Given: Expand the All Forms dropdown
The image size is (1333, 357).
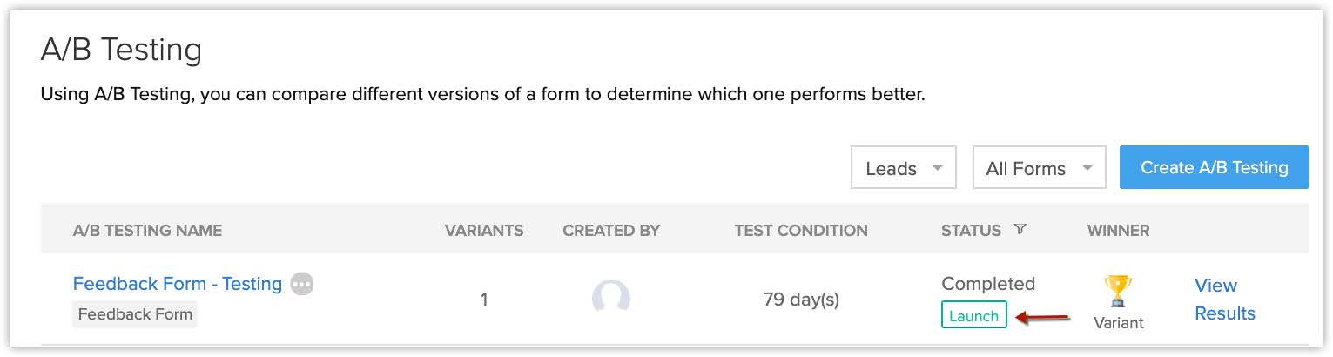Looking at the screenshot, I should (x=1039, y=168).
